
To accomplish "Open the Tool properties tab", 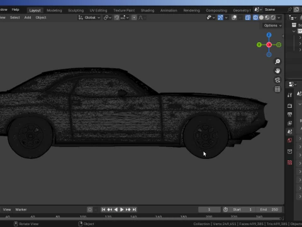I will 290,95.
